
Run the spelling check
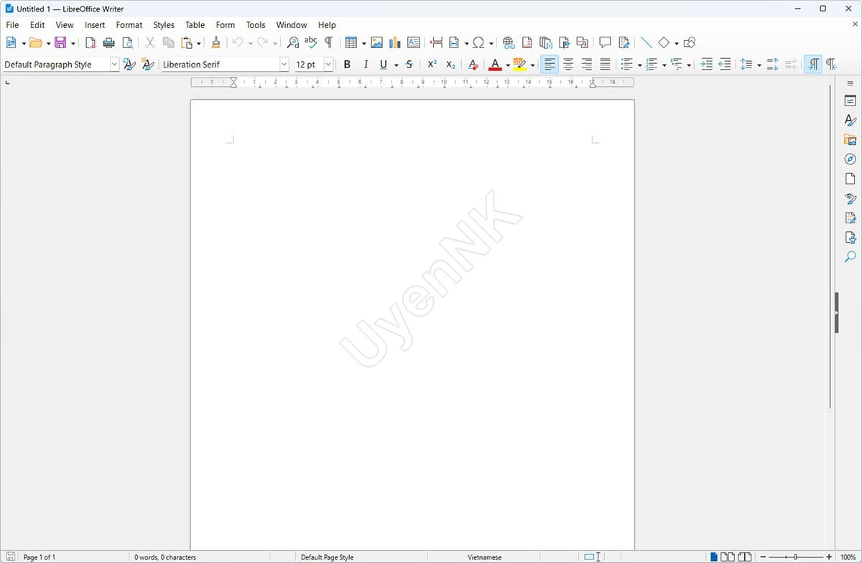pos(310,43)
